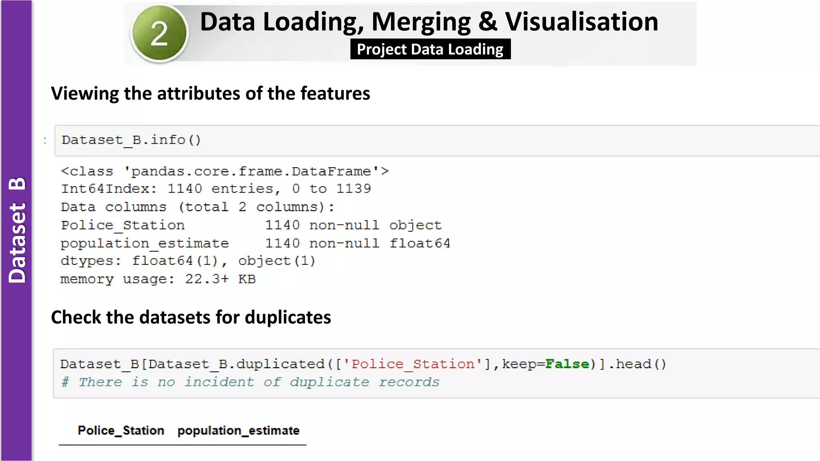Click the Police_Station column header
The image size is (820, 461).
coord(121,430)
